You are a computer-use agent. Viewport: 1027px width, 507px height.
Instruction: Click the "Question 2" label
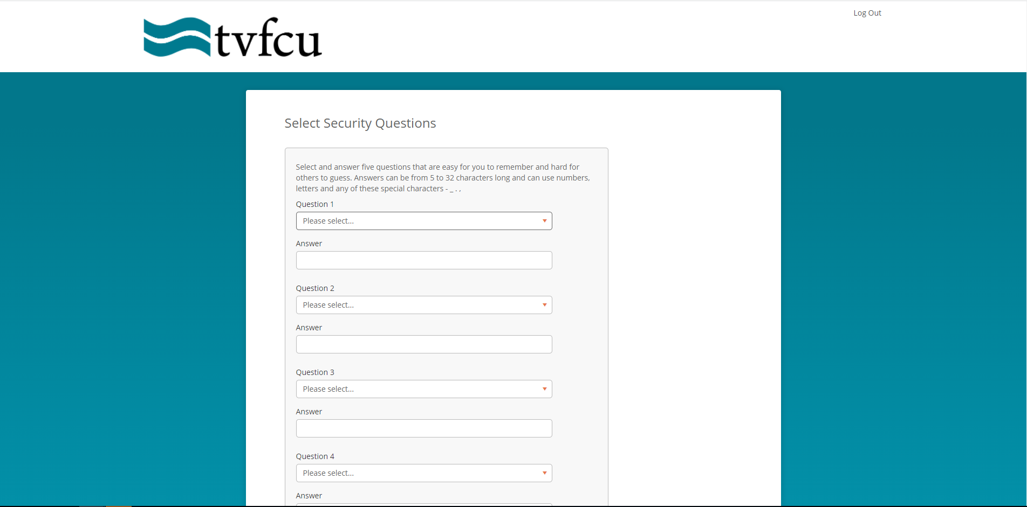[315, 288]
